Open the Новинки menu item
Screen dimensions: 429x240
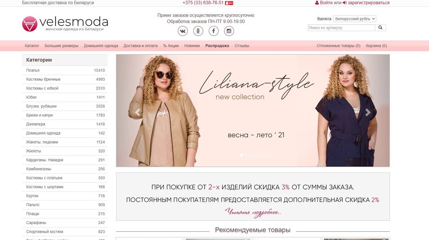click(x=192, y=46)
